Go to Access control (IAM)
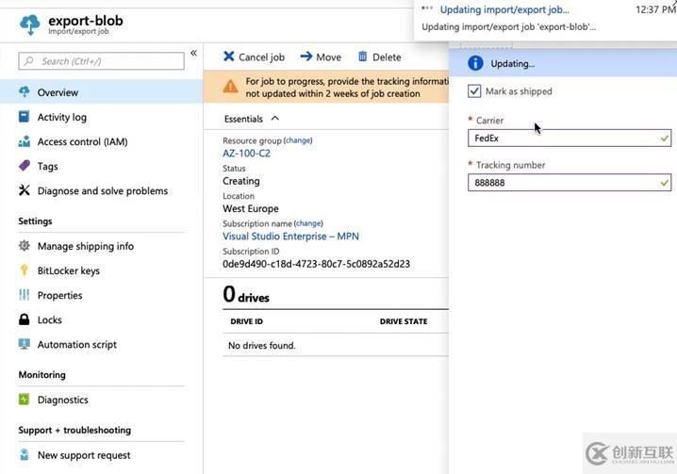This screenshot has width=677, height=474. coord(82,141)
